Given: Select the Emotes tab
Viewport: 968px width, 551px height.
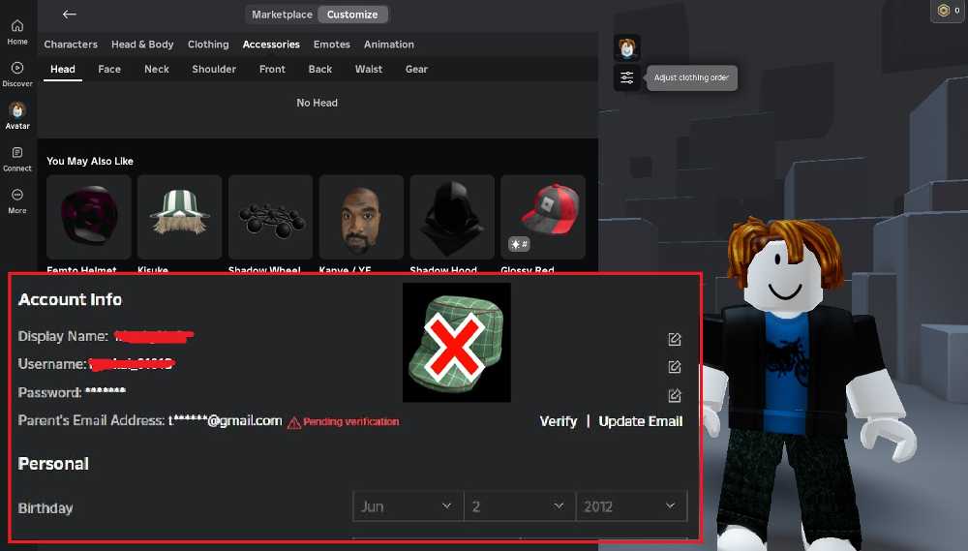Looking at the screenshot, I should [331, 45].
